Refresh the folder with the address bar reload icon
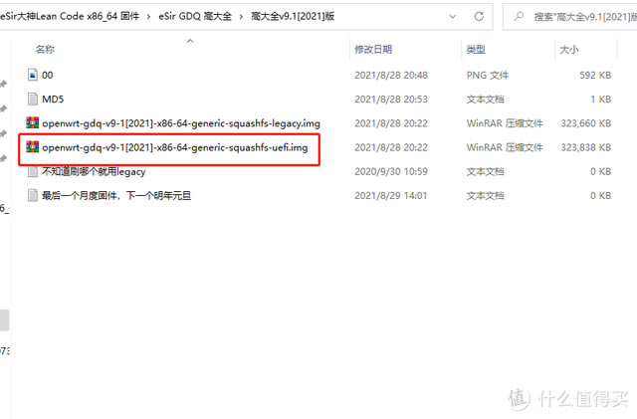Screen dimensions: 637x419 click(479, 16)
